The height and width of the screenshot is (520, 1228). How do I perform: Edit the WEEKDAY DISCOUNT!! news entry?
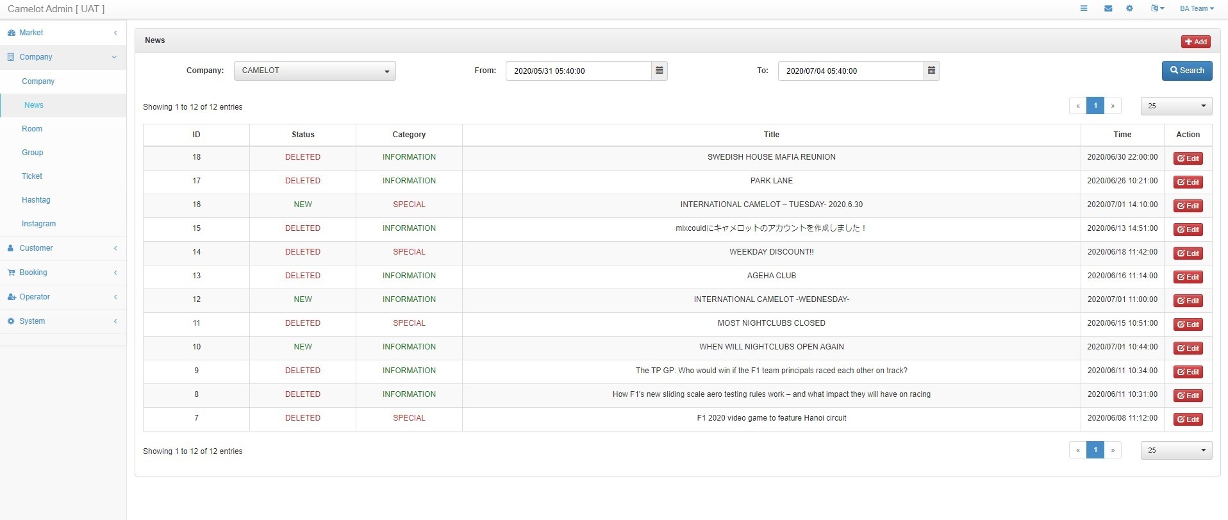[x=1188, y=253]
